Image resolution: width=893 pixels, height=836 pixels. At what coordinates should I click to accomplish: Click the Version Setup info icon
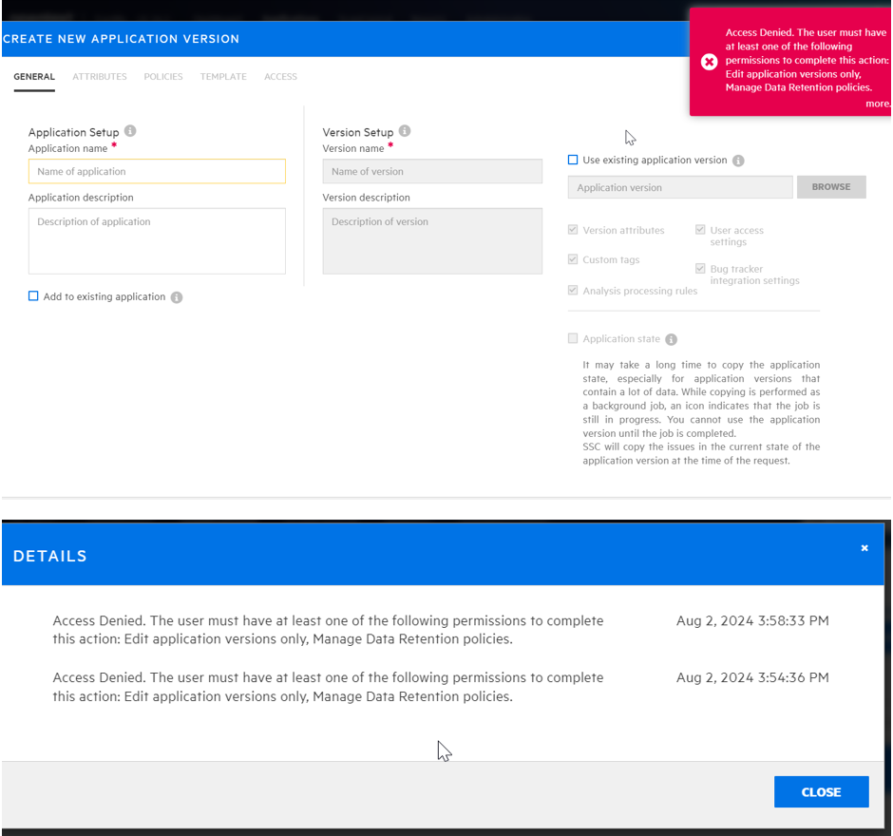pos(405,131)
